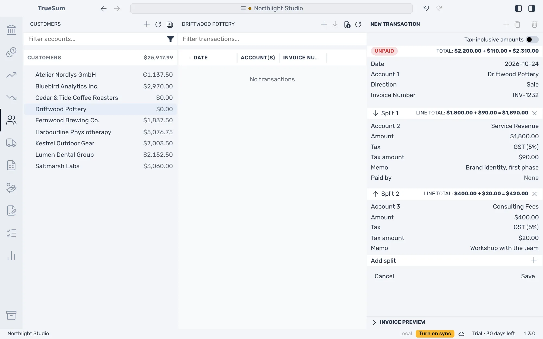Toggle the right sidebar panel
The width and height of the screenshot is (543, 339).
point(532,8)
